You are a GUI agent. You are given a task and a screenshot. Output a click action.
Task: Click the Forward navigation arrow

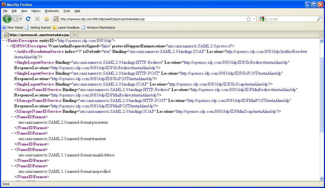point(15,19)
